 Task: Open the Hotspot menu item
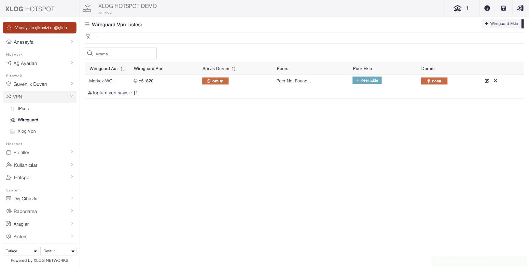point(40,177)
